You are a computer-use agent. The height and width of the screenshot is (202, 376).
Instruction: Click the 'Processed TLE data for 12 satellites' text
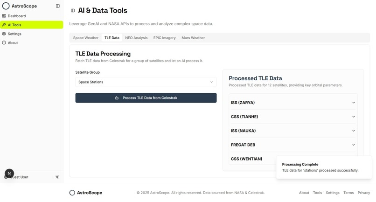click(285, 85)
